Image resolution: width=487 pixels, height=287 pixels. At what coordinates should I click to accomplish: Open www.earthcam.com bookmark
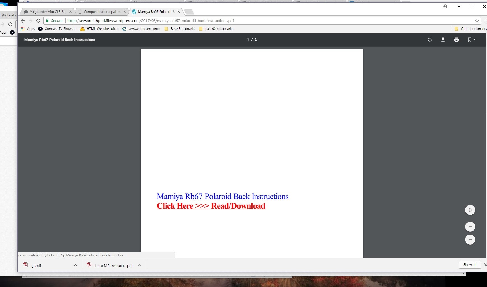click(141, 29)
